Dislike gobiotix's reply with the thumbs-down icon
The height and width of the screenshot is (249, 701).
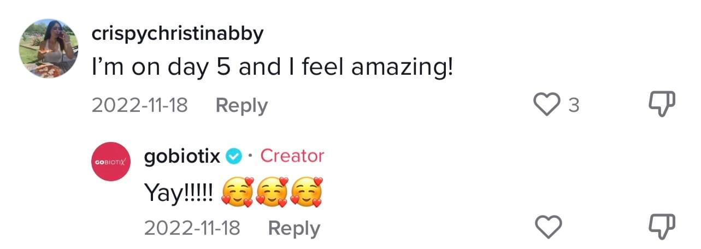pos(661,226)
